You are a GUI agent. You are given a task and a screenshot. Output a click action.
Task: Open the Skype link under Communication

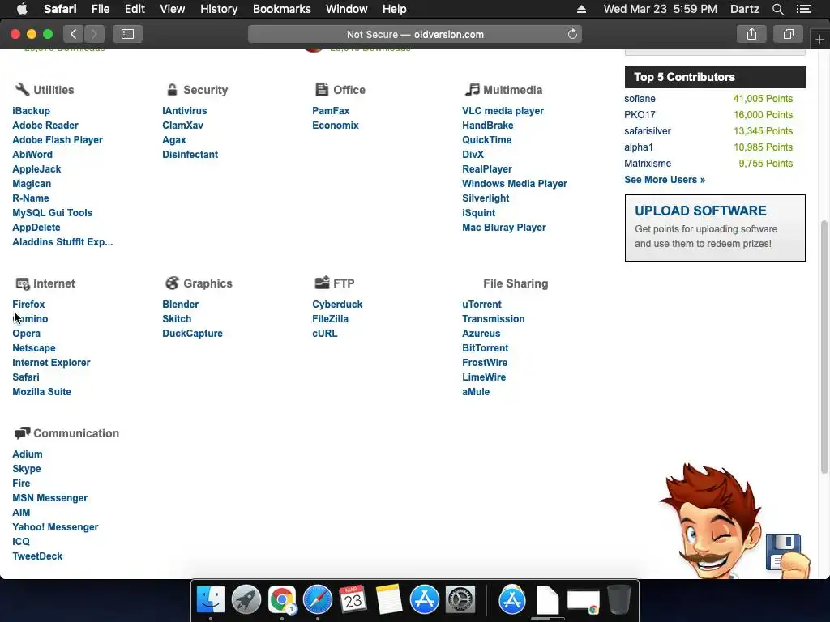(x=27, y=469)
